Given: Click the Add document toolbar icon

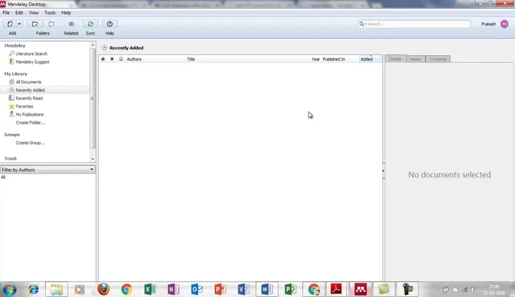Looking at the screenshot, I should pyautogui.click(x=10, y=24).
